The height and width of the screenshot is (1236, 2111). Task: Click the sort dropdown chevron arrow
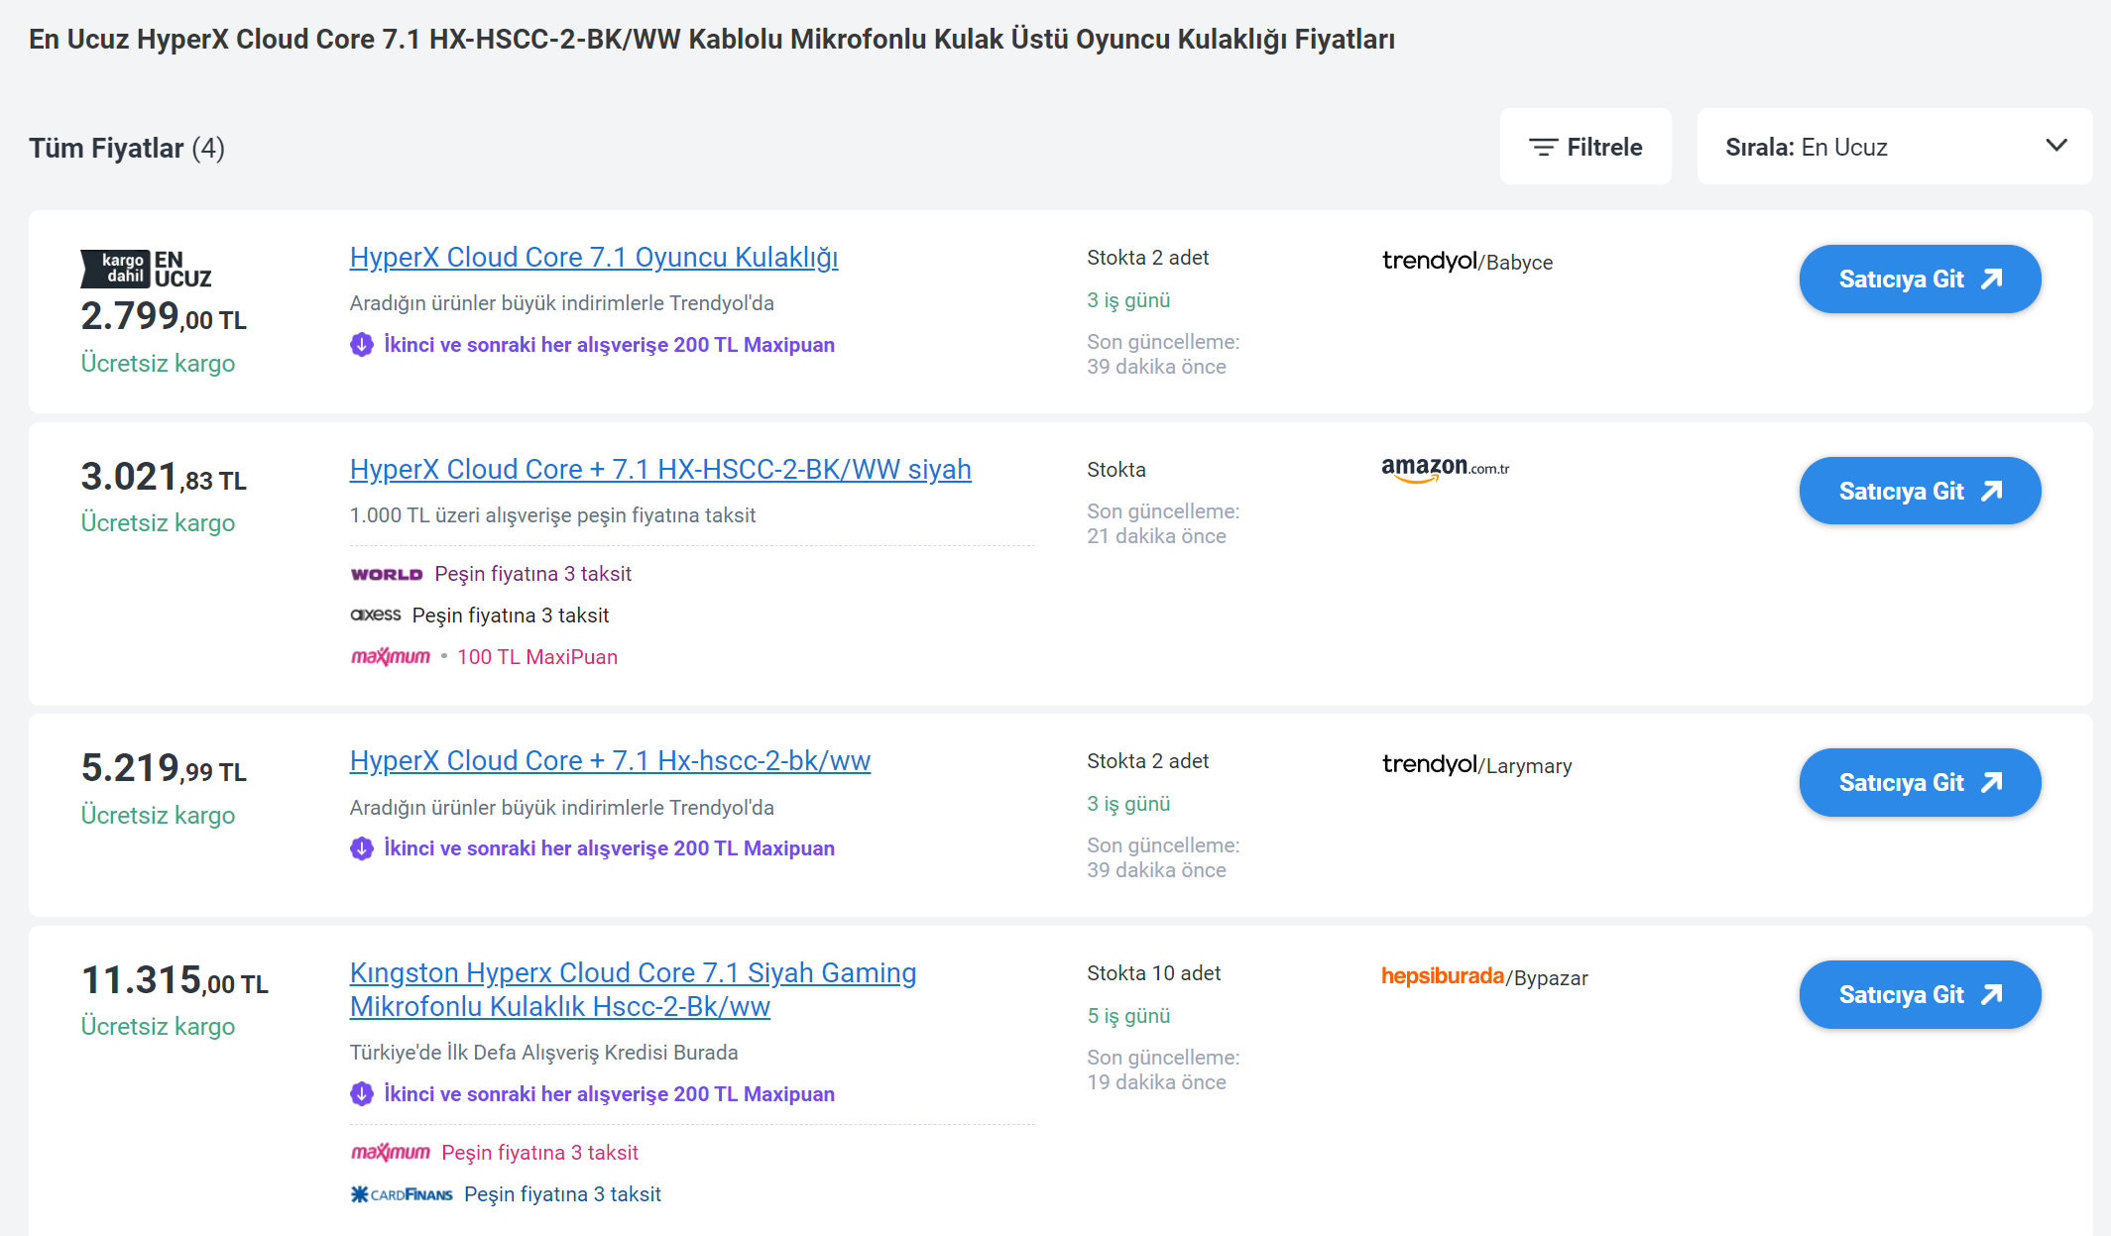click(2056, 146)
